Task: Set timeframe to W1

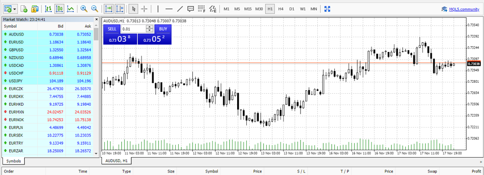Action: pyautogui.click(x=302, y=9)
